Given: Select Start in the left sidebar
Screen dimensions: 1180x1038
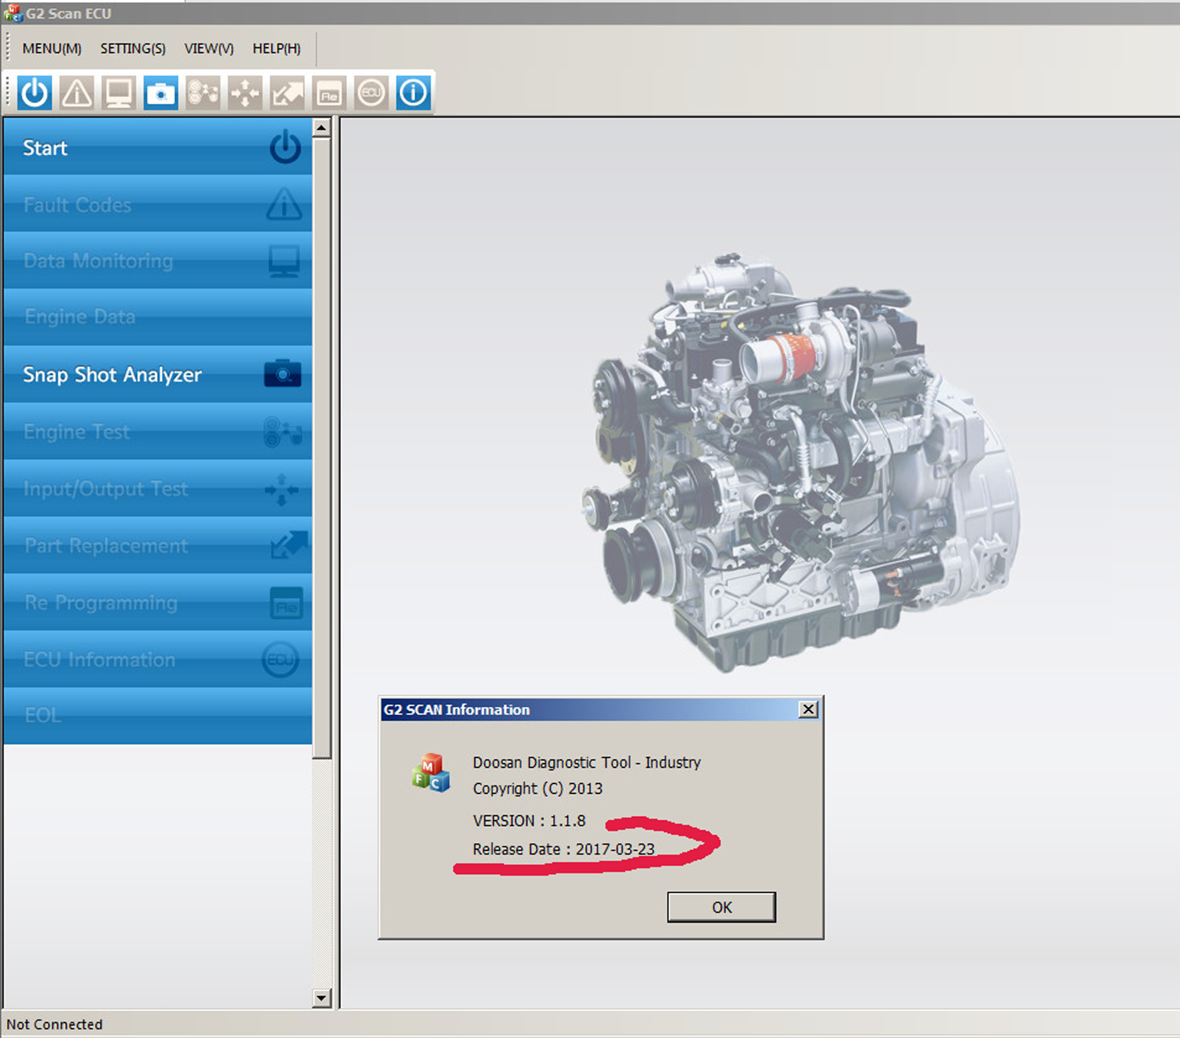Looking at the screenshot, I should 157,147.
